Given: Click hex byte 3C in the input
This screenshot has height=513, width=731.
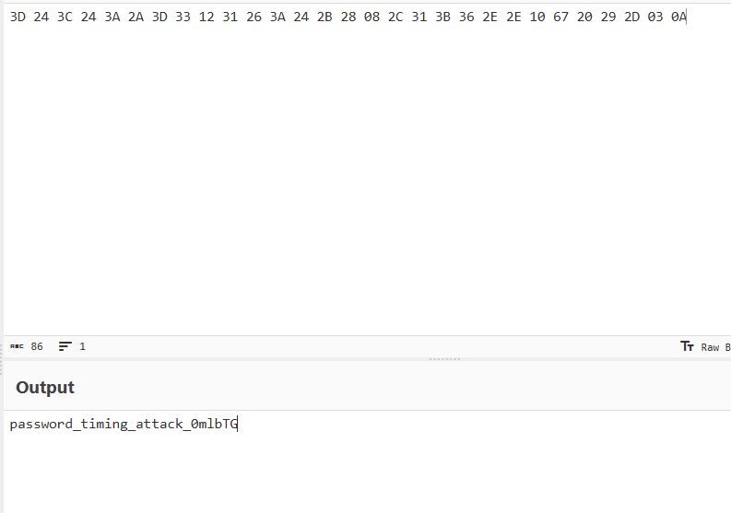Looking at the screenshot, I should click(65, 17).
